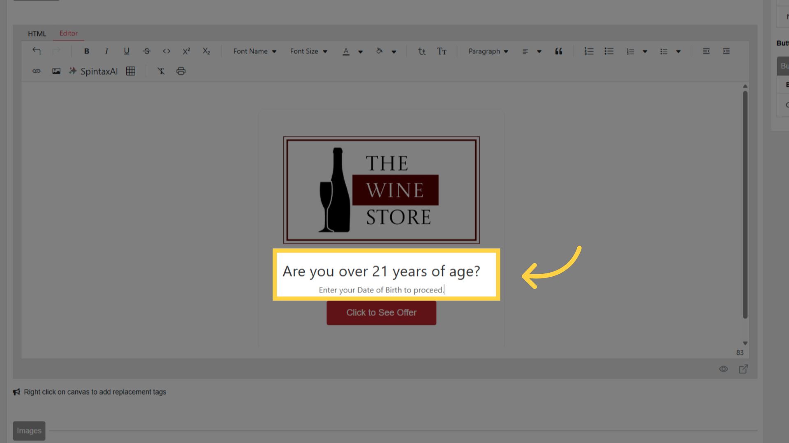
Task: Click the inline code brackets icon
Action: [167, 51]
